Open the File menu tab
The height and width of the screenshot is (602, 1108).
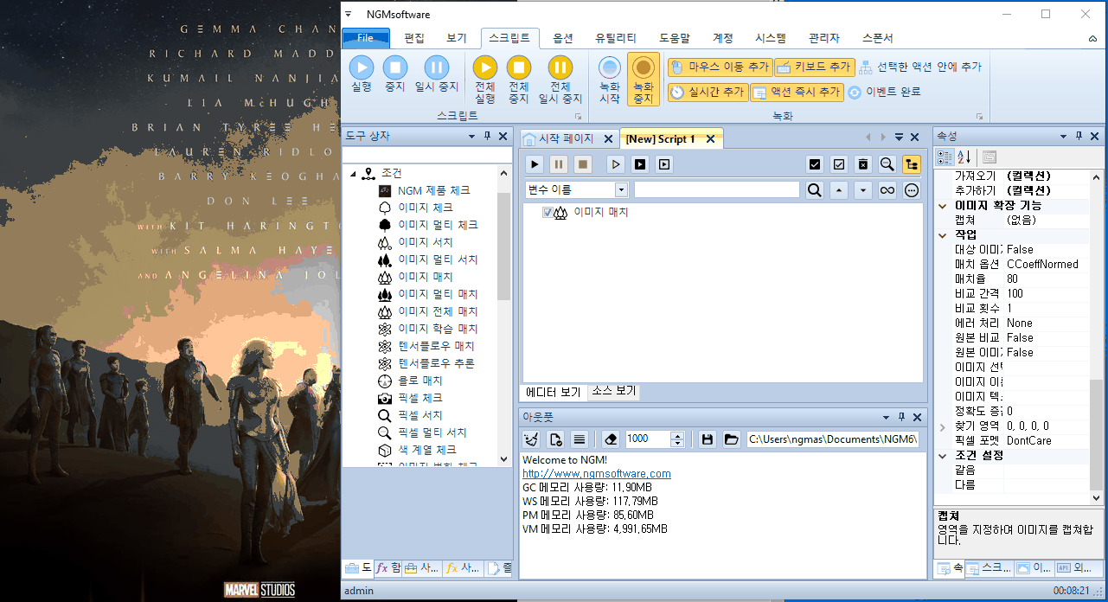pyautogui.click(x=366, y=38)
